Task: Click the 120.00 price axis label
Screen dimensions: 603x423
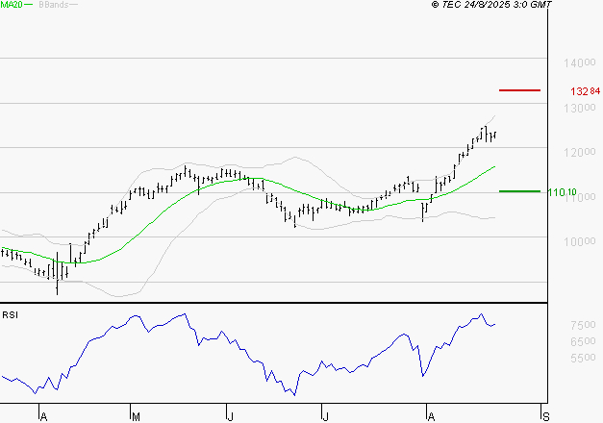Action: [x=580, y=152]
